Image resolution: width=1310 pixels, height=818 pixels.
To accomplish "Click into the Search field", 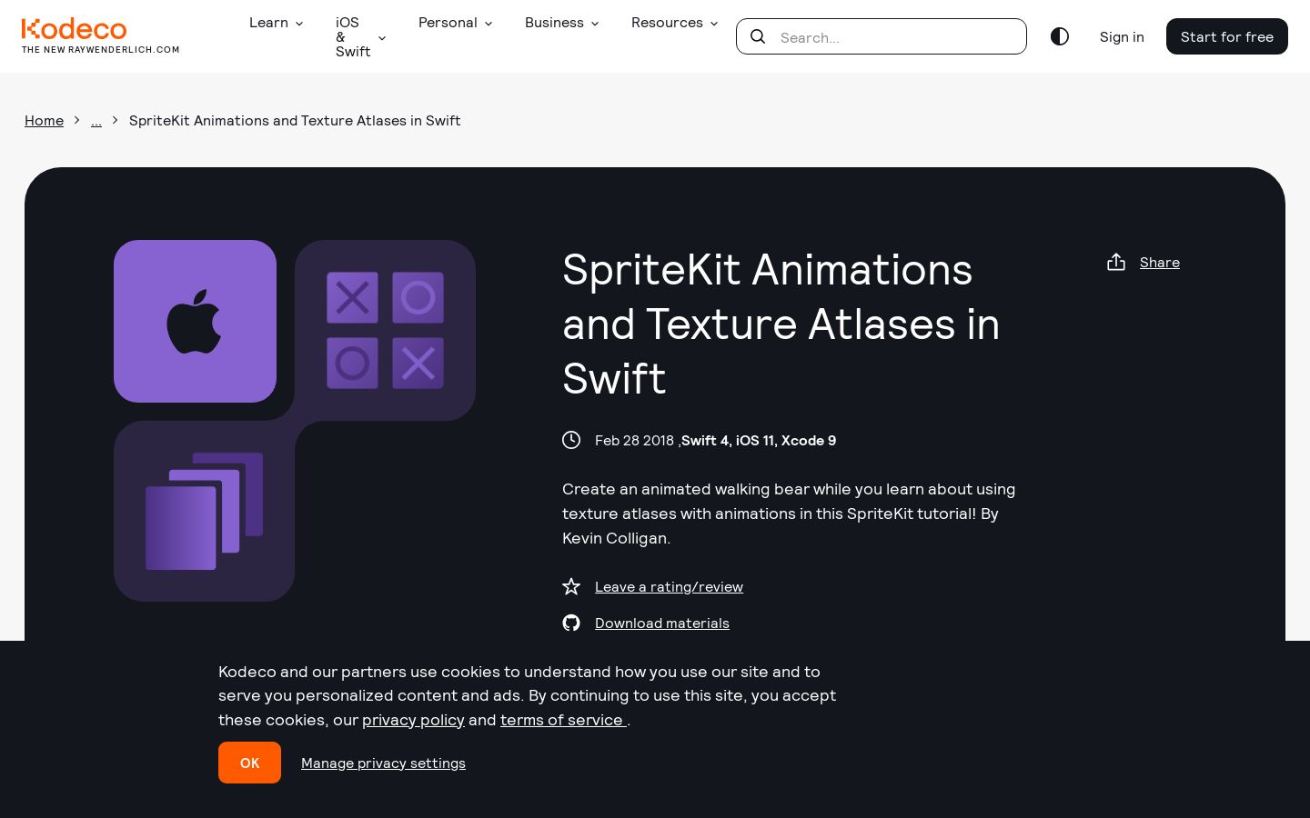I will coord(882,36).
